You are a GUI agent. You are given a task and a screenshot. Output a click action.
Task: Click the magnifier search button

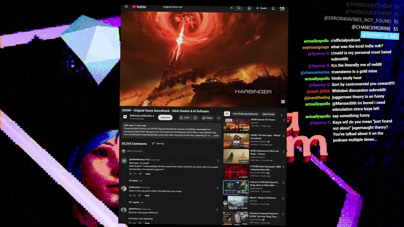pyautogui.click(x=239, y=8)
